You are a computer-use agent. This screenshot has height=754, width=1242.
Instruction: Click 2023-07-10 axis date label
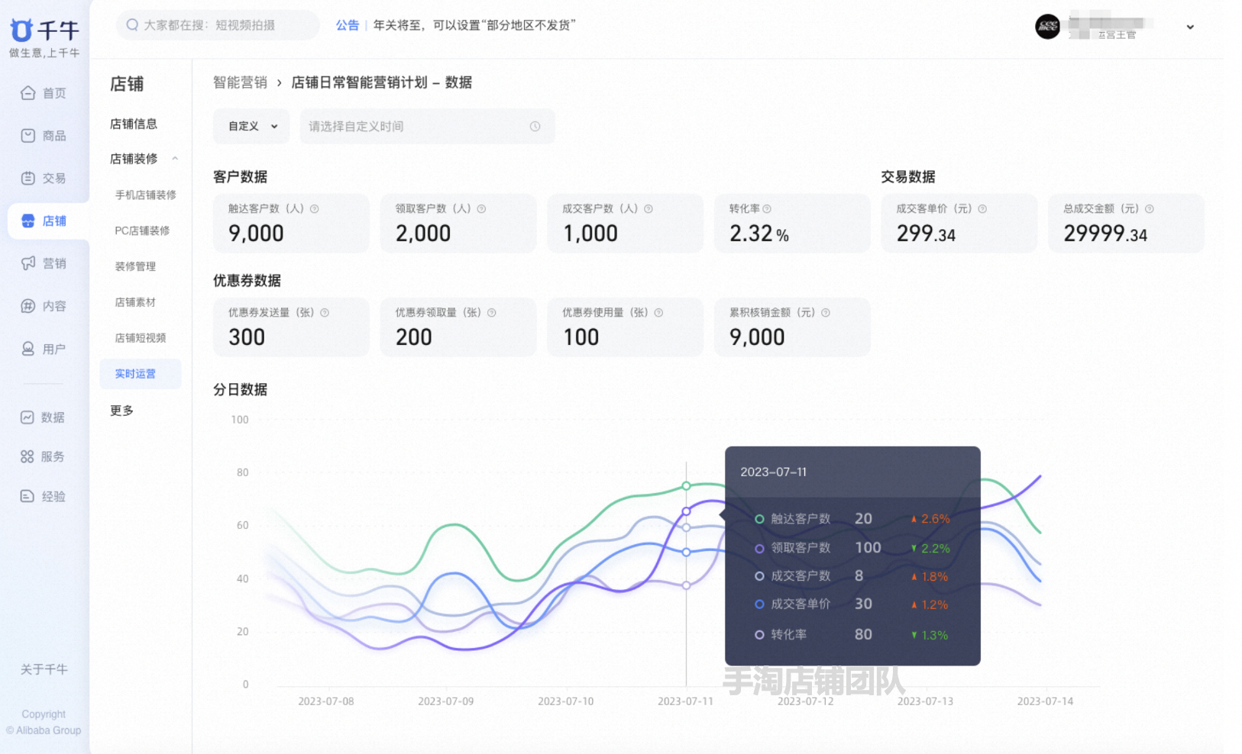[565, 701]
